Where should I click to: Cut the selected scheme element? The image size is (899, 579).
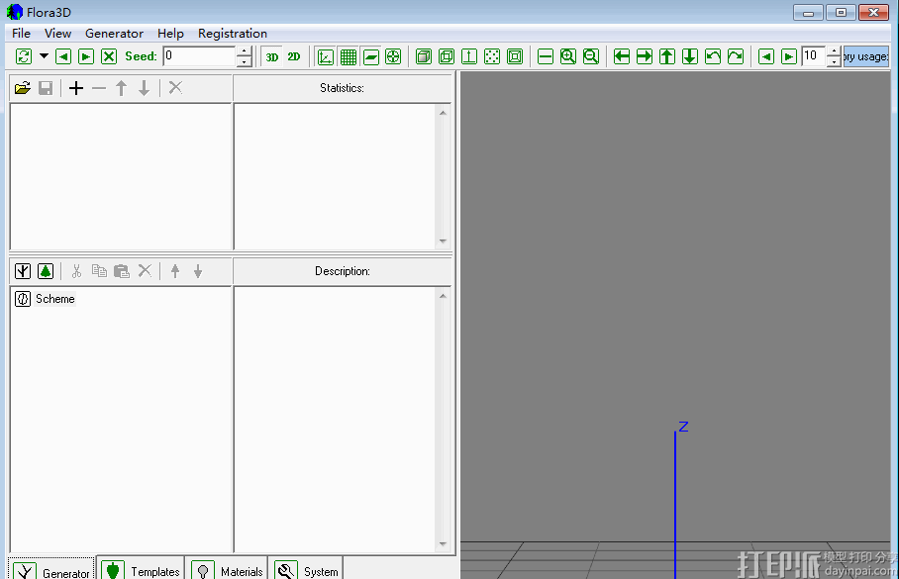(76, 271)
